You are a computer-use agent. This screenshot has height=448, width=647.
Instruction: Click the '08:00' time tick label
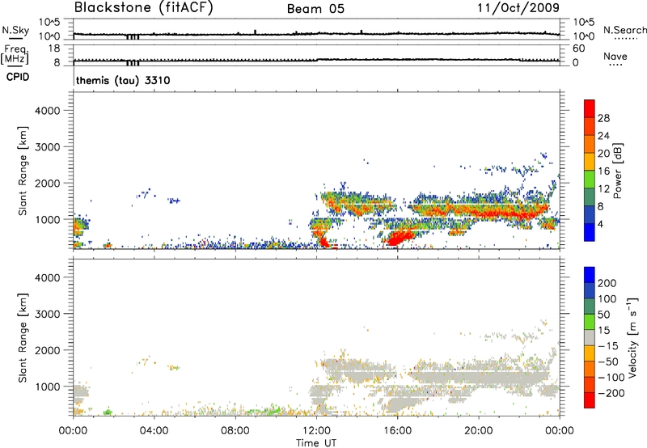click(235, 431)
